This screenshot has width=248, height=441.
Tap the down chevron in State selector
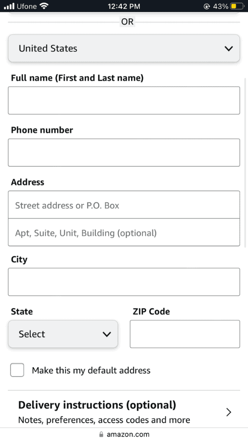(107, 334)
